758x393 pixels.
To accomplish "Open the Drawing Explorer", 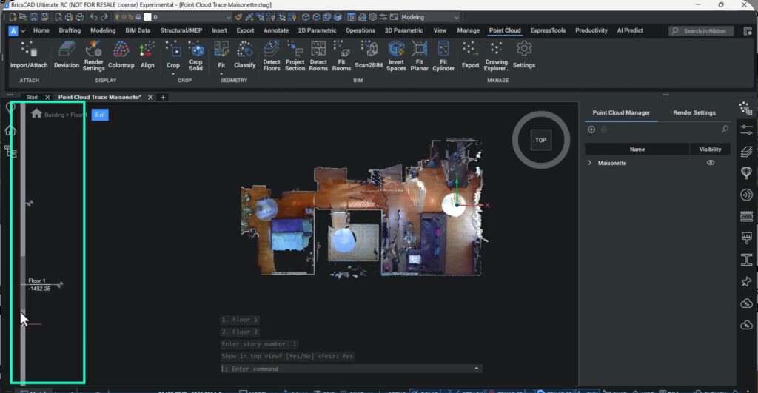I will 497,56.
